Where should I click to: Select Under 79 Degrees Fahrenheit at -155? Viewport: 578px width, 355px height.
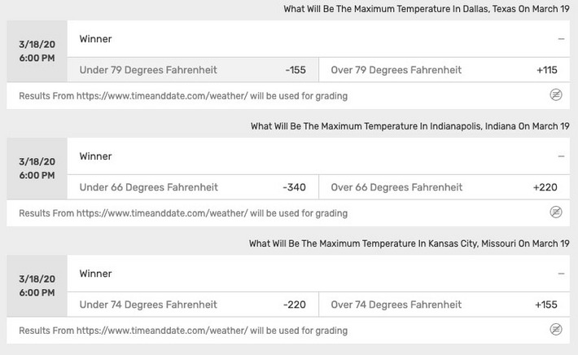(193, 70)
